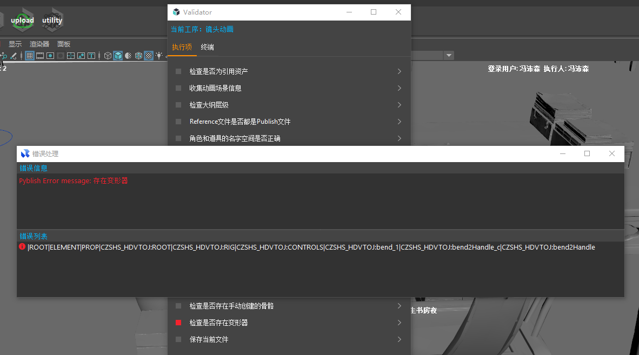Toggle the film gate icon
The height and width of the screenshot is (355, 639).
tap(40, 56)
